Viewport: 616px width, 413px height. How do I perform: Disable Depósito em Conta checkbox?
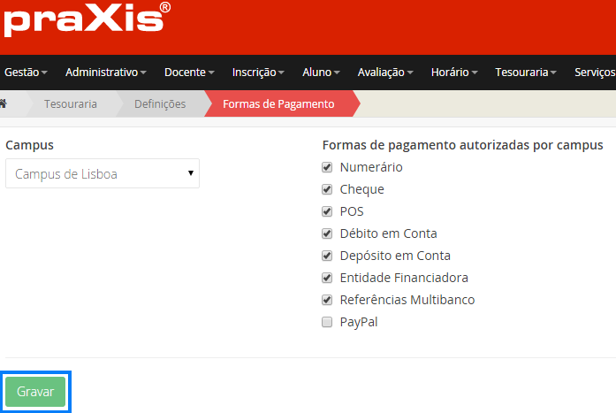327,256
